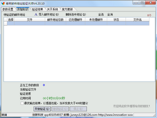Click the window resize grip in status bar
The width and height of the screenshot is (157, 118).
[154, 115]
